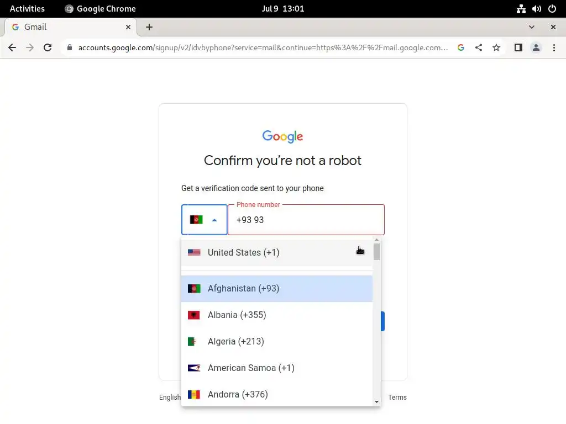This screenshot has width=566, height=424.
Task: Open the Terms link
Action: 397,397
